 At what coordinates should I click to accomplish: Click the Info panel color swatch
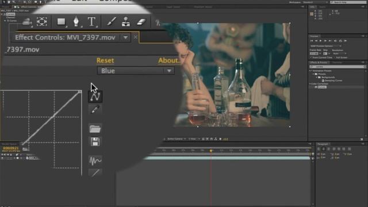point(312,14)
